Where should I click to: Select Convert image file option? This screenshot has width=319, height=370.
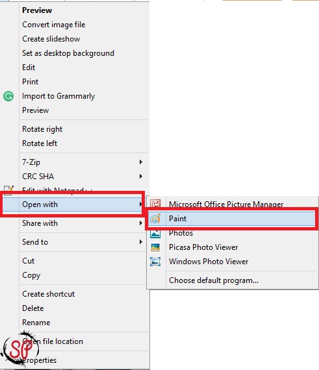click(53, 25)
